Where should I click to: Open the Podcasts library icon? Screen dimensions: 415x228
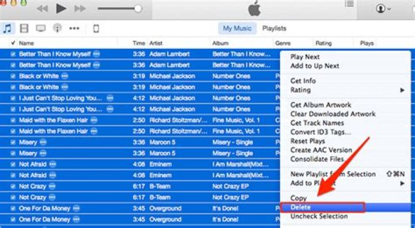tap(58, 28)
